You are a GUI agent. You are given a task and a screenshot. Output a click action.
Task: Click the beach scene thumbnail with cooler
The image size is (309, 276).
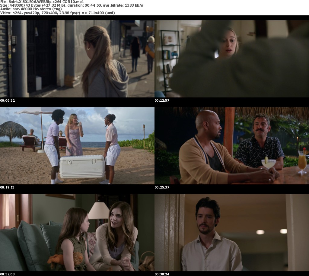77,145
